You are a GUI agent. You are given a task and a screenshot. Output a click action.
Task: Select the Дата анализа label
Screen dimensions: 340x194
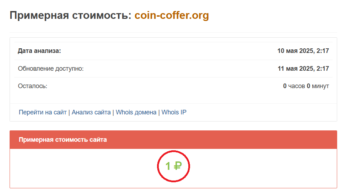point(39,51)
